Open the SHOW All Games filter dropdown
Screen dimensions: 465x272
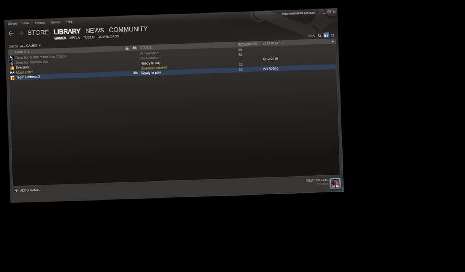[30, 46]
